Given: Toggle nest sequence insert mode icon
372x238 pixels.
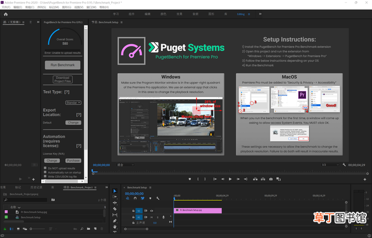Looking at the screenshot, I should tap(128, 198).
